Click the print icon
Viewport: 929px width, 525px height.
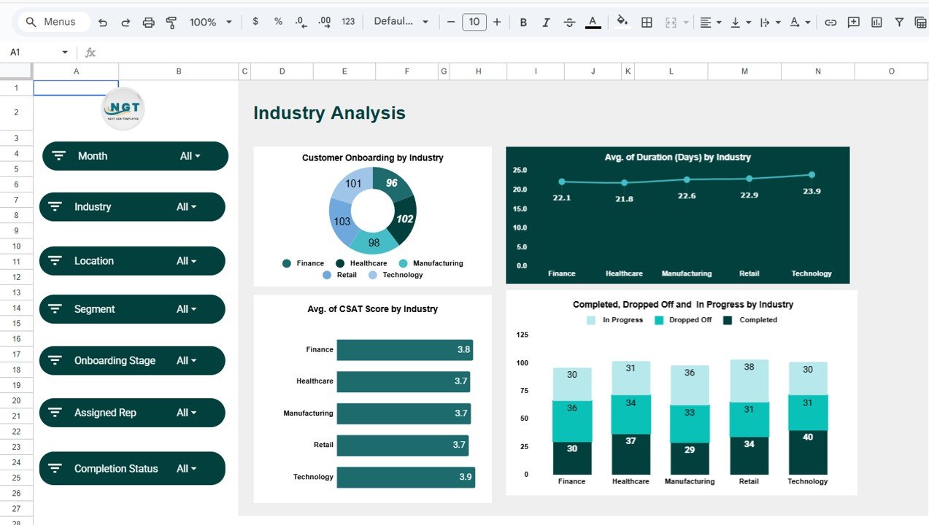pyautogui.click(x=149, y=22)
